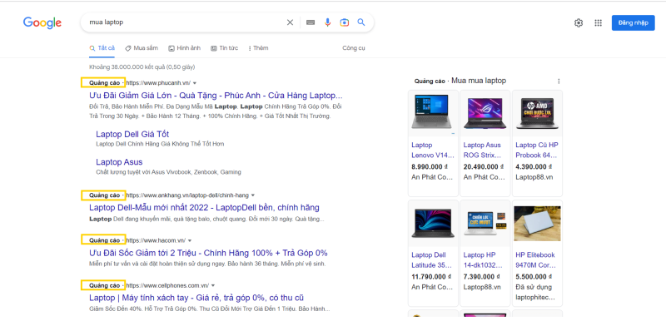666x321 pixels.
Task: Open the settings gear icon
Action: coord(579,23)
